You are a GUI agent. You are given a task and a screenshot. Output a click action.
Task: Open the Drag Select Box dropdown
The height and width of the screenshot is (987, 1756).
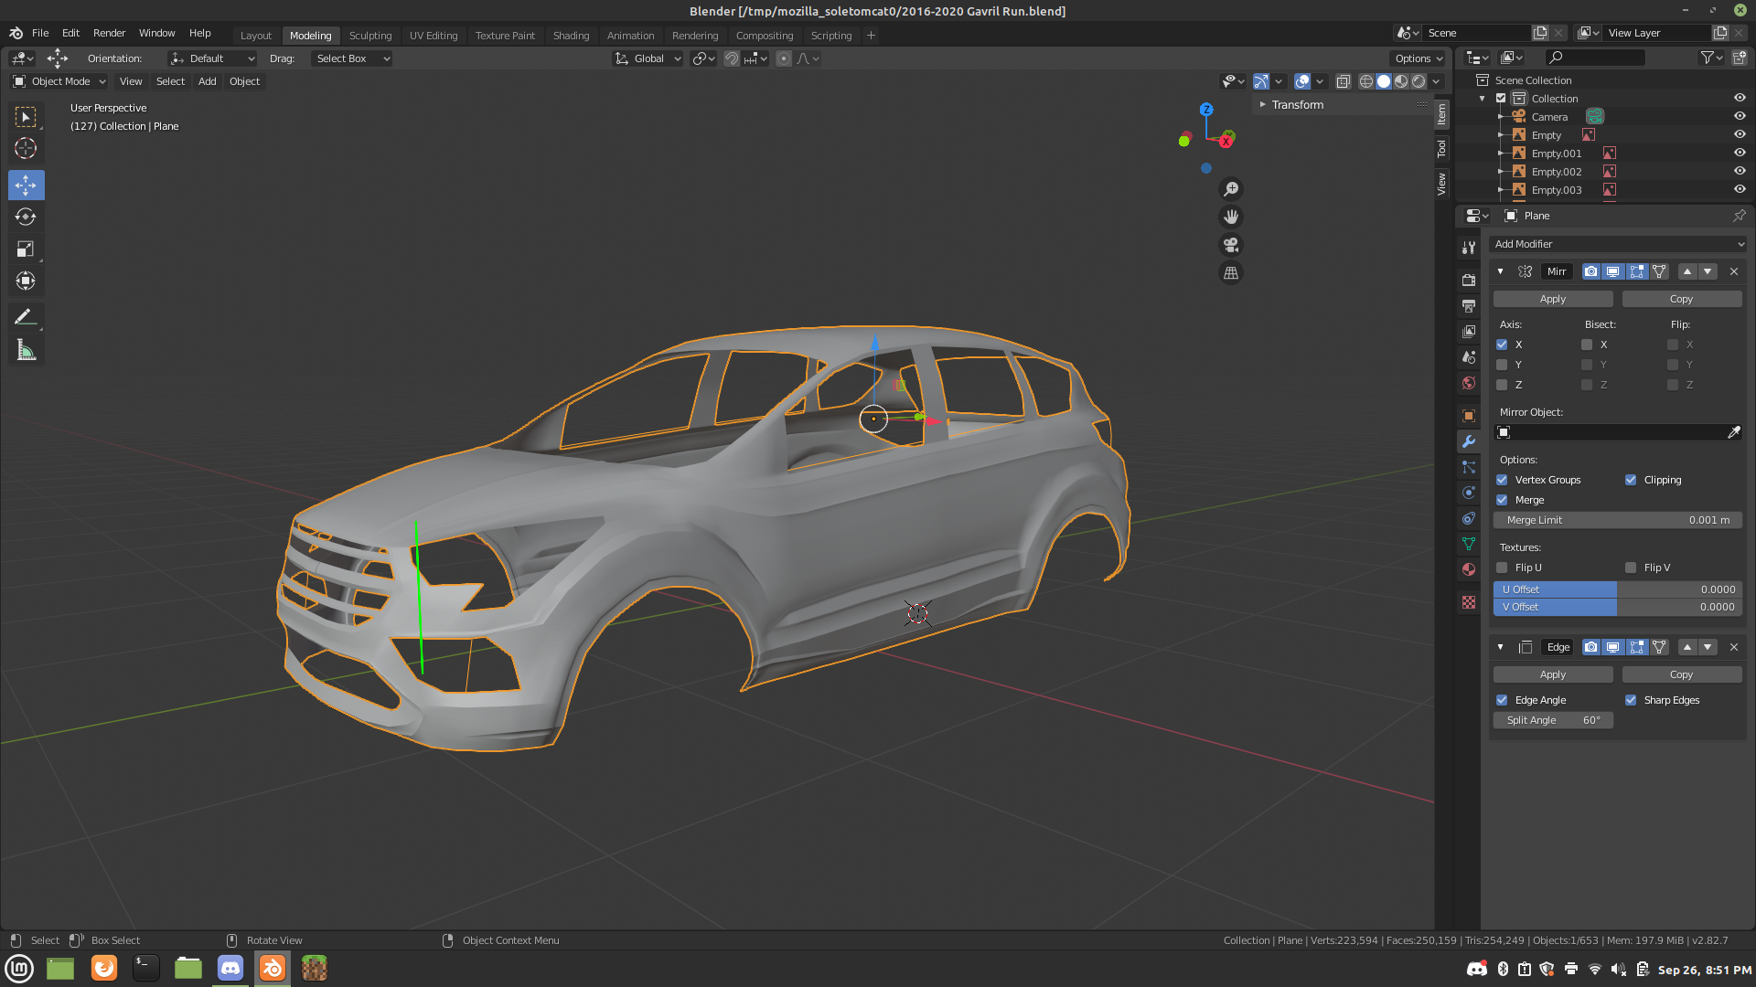(352, 58)
